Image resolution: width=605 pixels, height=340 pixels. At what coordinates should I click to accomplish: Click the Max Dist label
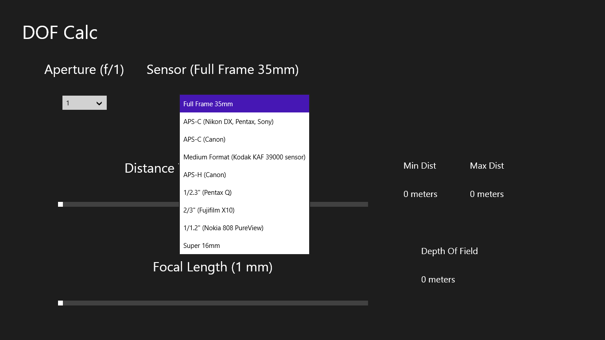tap(487, 166)
